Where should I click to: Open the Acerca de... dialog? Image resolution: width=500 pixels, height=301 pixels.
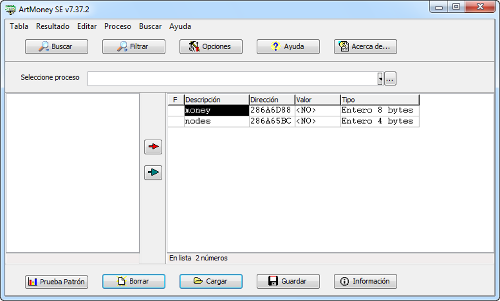pos(365,47)
